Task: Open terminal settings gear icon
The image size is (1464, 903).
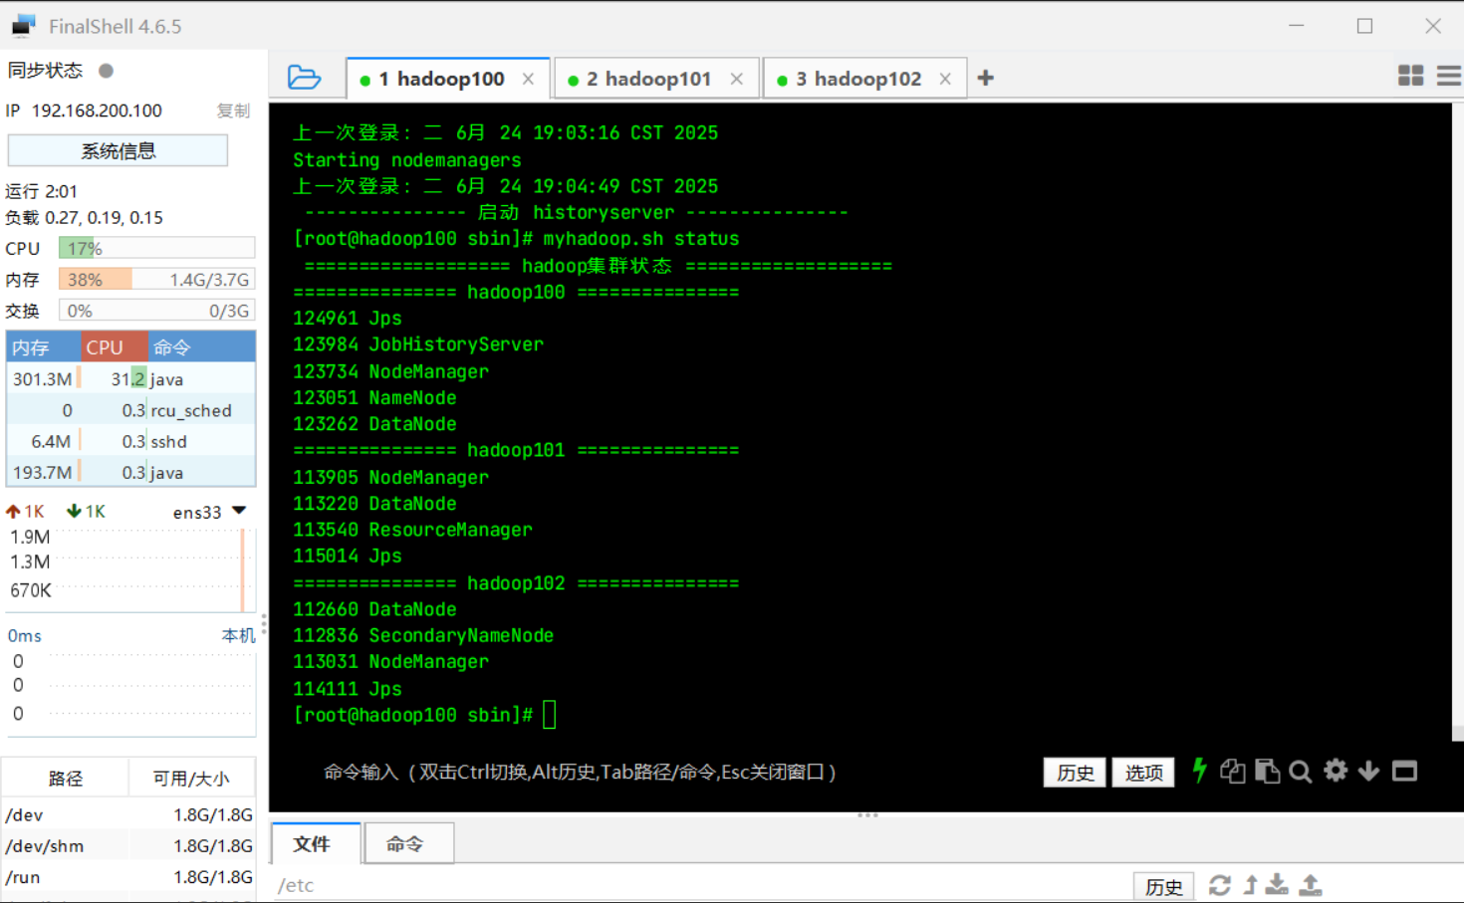Action: click(x=1336, y=771)
